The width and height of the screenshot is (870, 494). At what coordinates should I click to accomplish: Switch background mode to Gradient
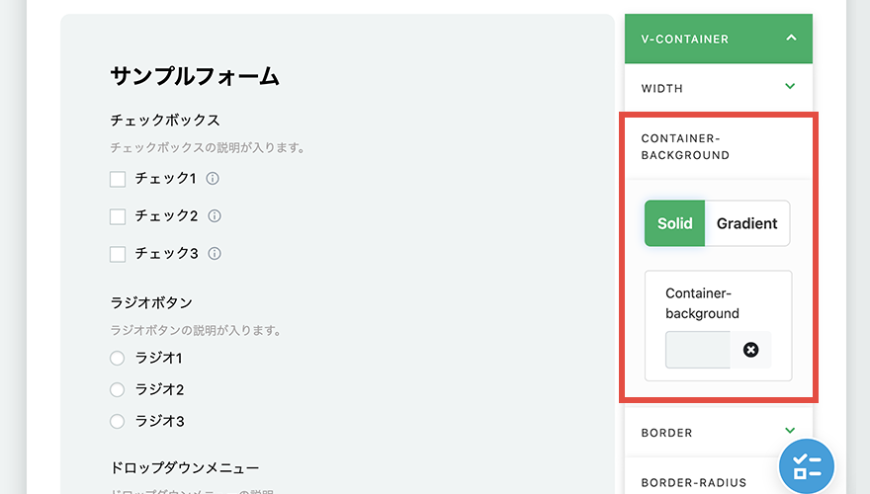(746, 223)
